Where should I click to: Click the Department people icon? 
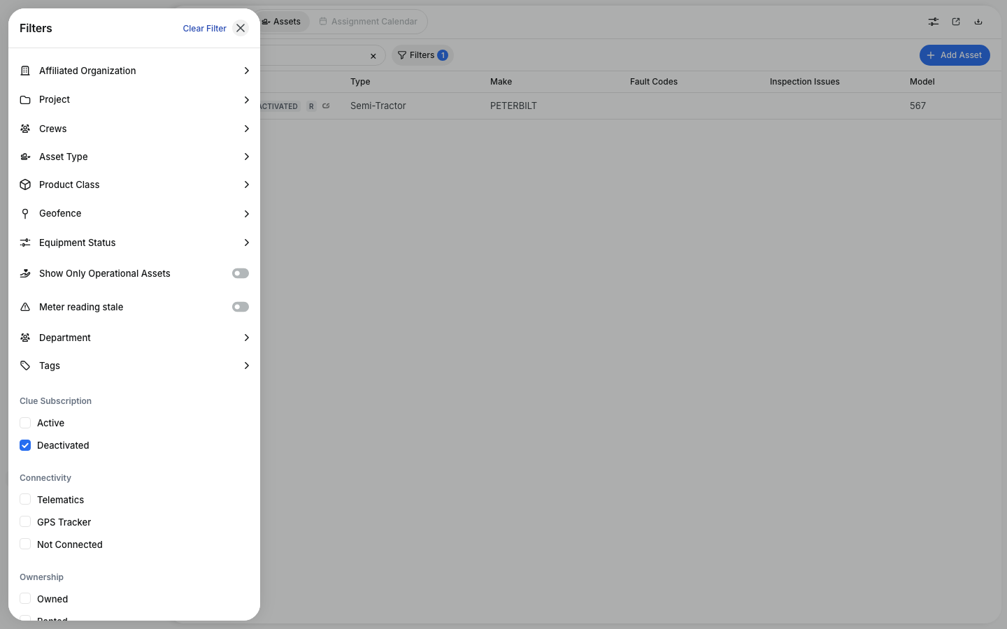[x=25, y=338]
